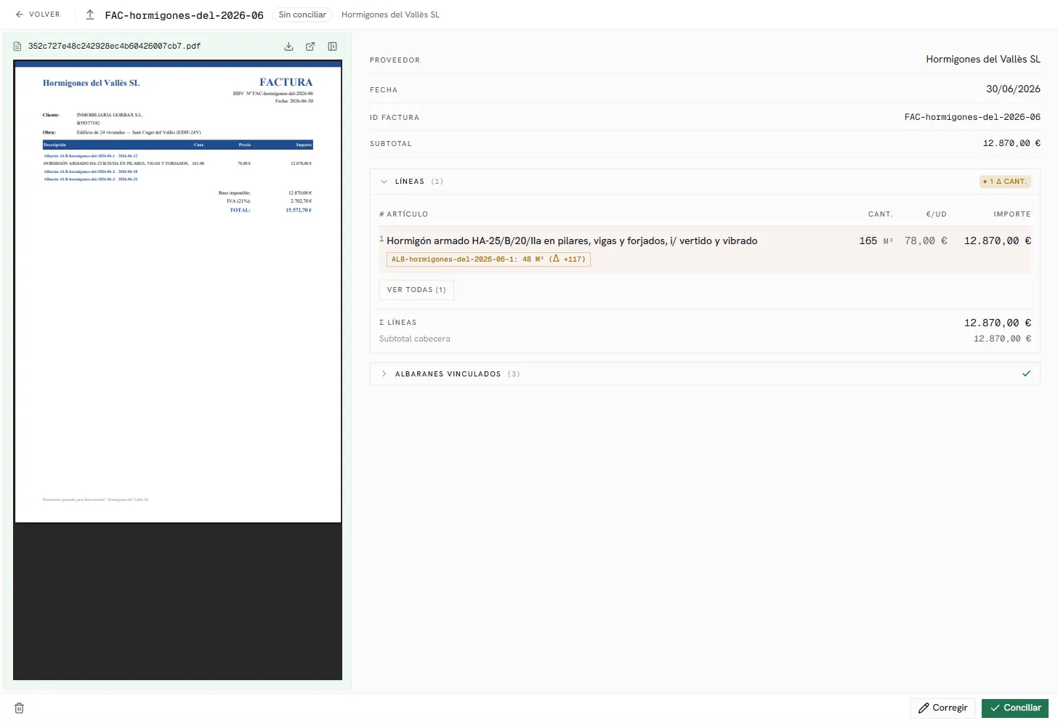The image size is (1058, 723).
Task: Open the ALB-hormigones-del-2026-06-1 delivery note tag
Action: pyautogui.click(x=488, y=259)
